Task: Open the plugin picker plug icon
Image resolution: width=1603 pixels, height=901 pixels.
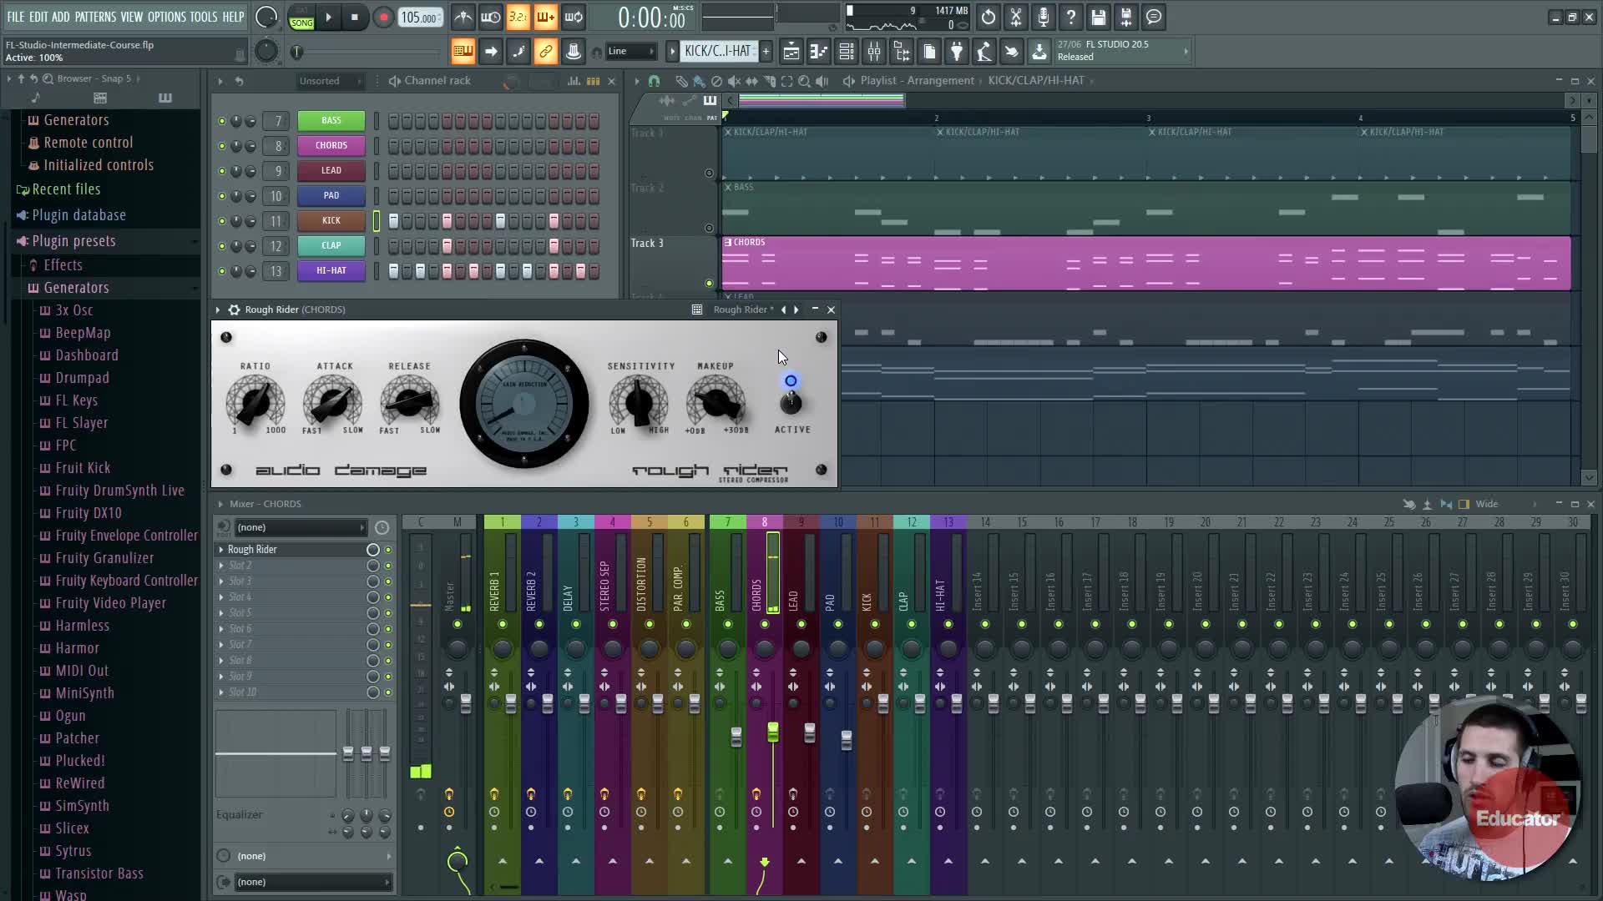Action: pyautogui.click(x=957, y=52)
